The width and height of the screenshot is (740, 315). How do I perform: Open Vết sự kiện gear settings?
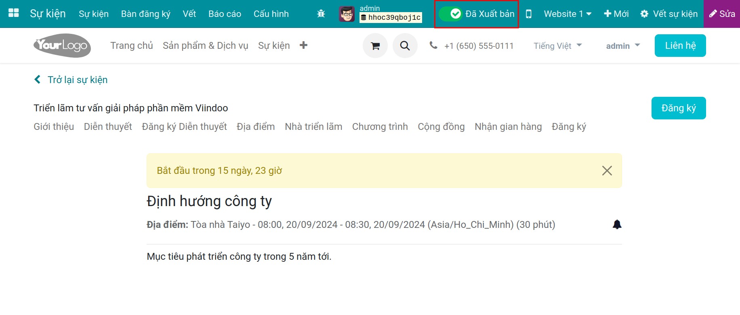669,14
